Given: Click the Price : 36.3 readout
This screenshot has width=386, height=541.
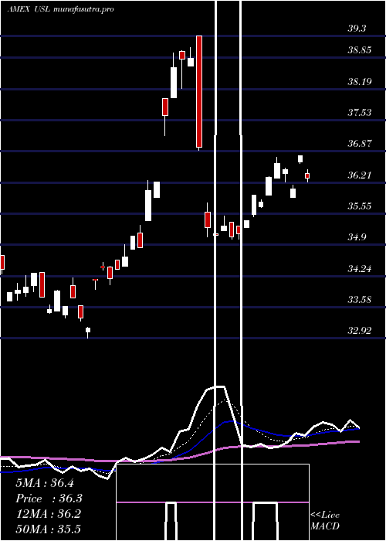Looking at the screenshot, I should pos(49,498).
